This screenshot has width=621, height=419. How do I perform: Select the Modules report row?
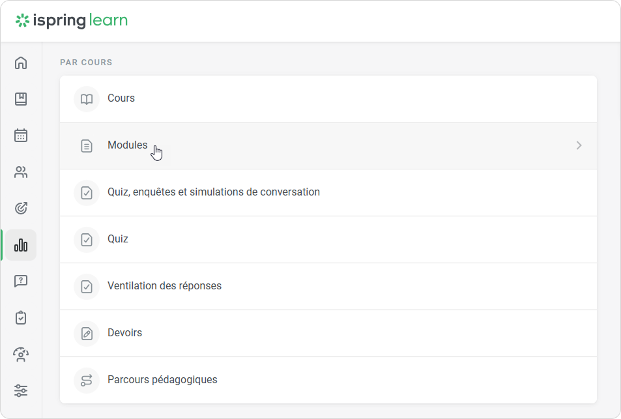click(128, 145)
